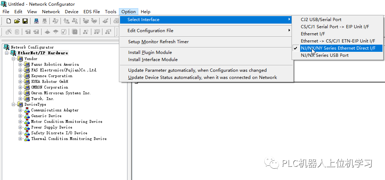Screen dimensions: 385x180
Task: Click the Network Configurator root icon
Action: point(6,47)
